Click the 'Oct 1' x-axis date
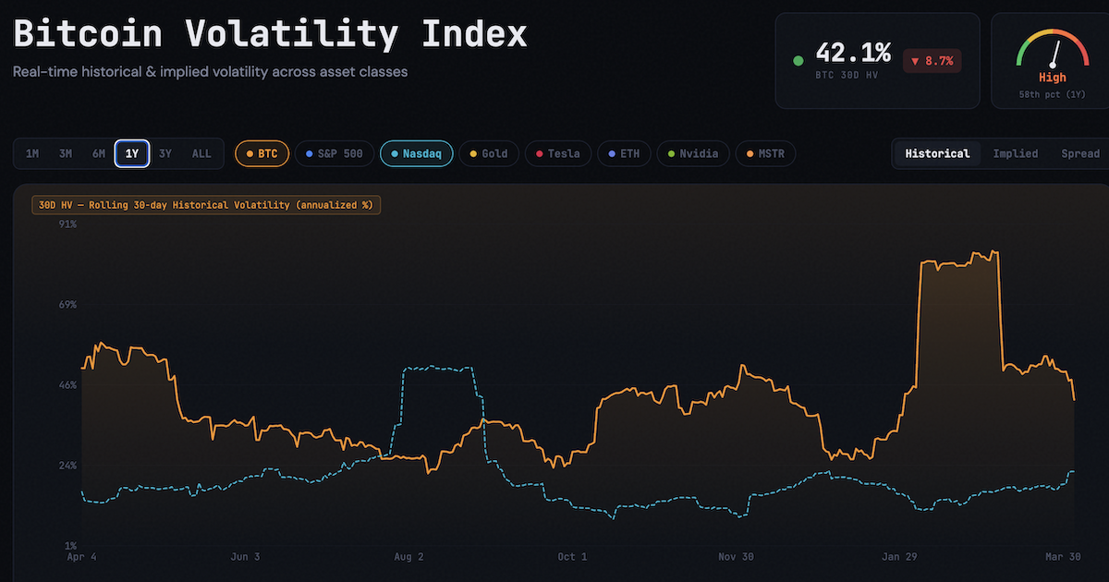 (572, 557)
